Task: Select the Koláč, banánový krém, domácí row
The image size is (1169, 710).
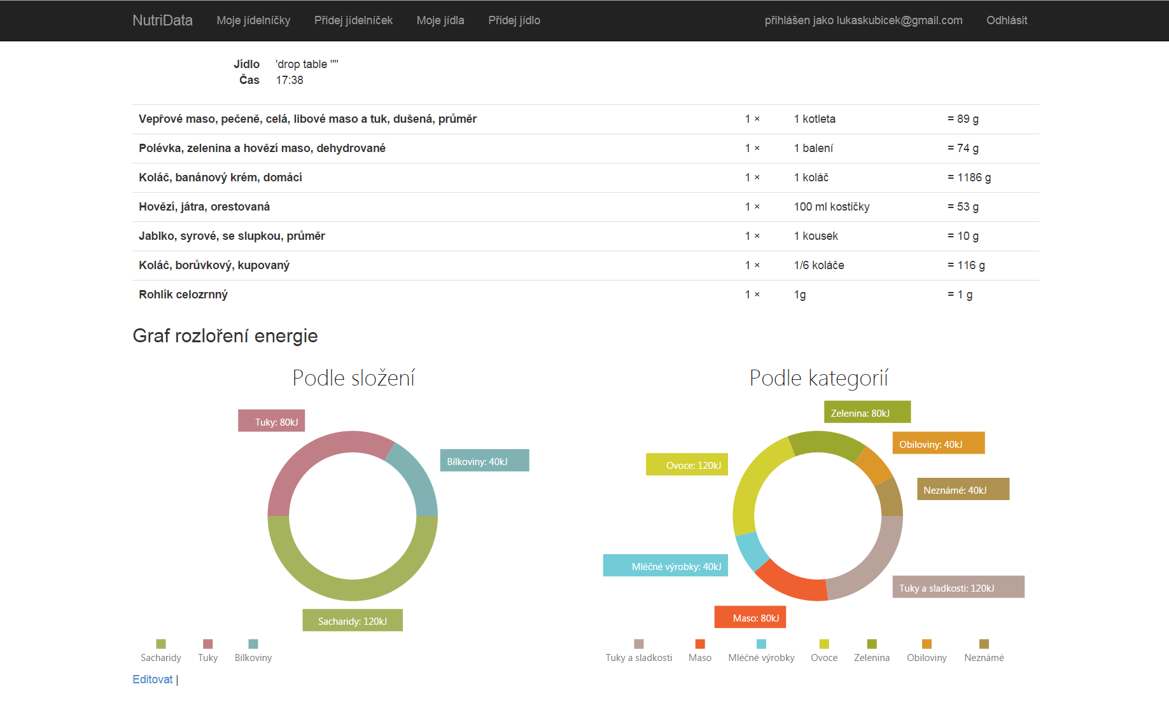Action: (220, 177)
